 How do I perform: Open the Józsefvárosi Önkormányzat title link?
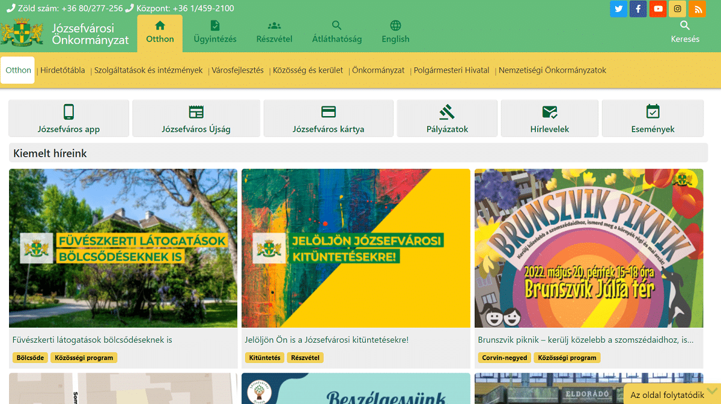pyautogui.click(x=91, y=34)
